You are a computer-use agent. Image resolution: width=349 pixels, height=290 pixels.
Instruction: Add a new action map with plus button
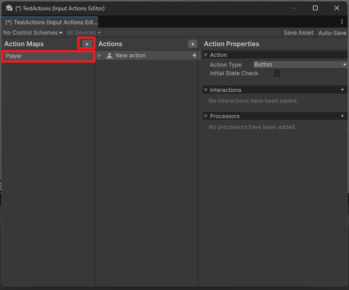click(x=87, y=43)
